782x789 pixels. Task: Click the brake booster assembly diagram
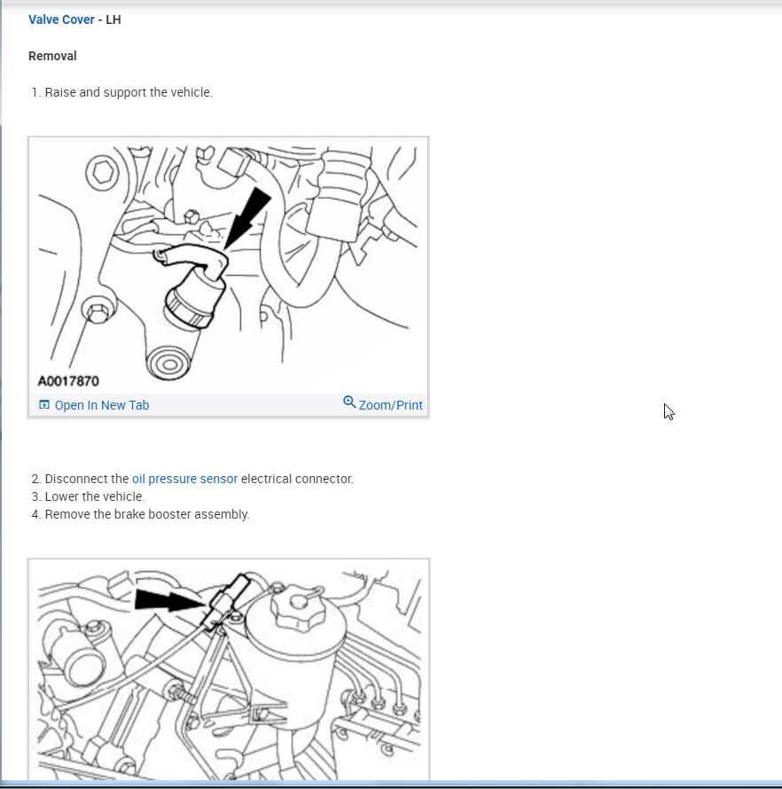(x=229, y=669)
